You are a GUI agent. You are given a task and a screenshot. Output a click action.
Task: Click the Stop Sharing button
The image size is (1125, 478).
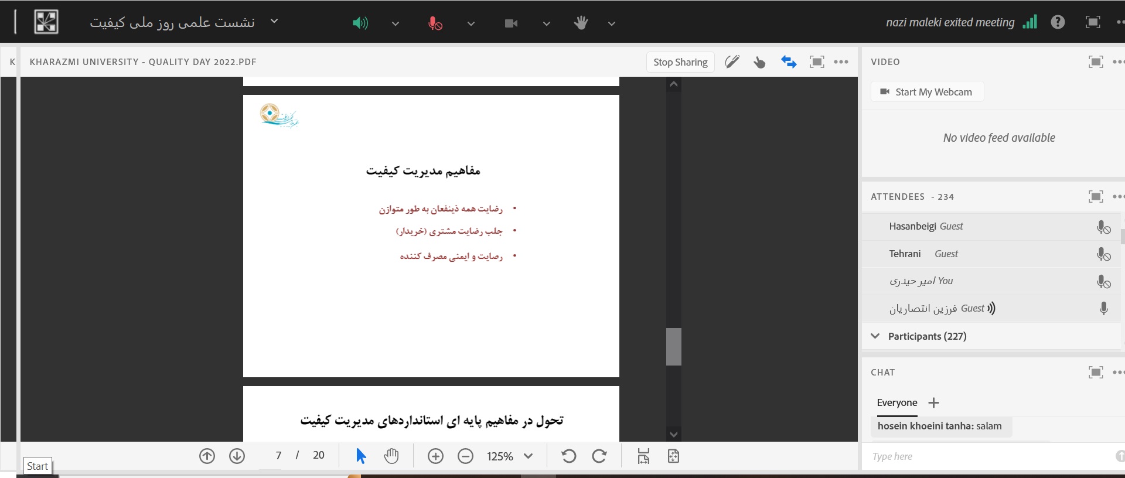pyautogui.click(x=680, y=62)
